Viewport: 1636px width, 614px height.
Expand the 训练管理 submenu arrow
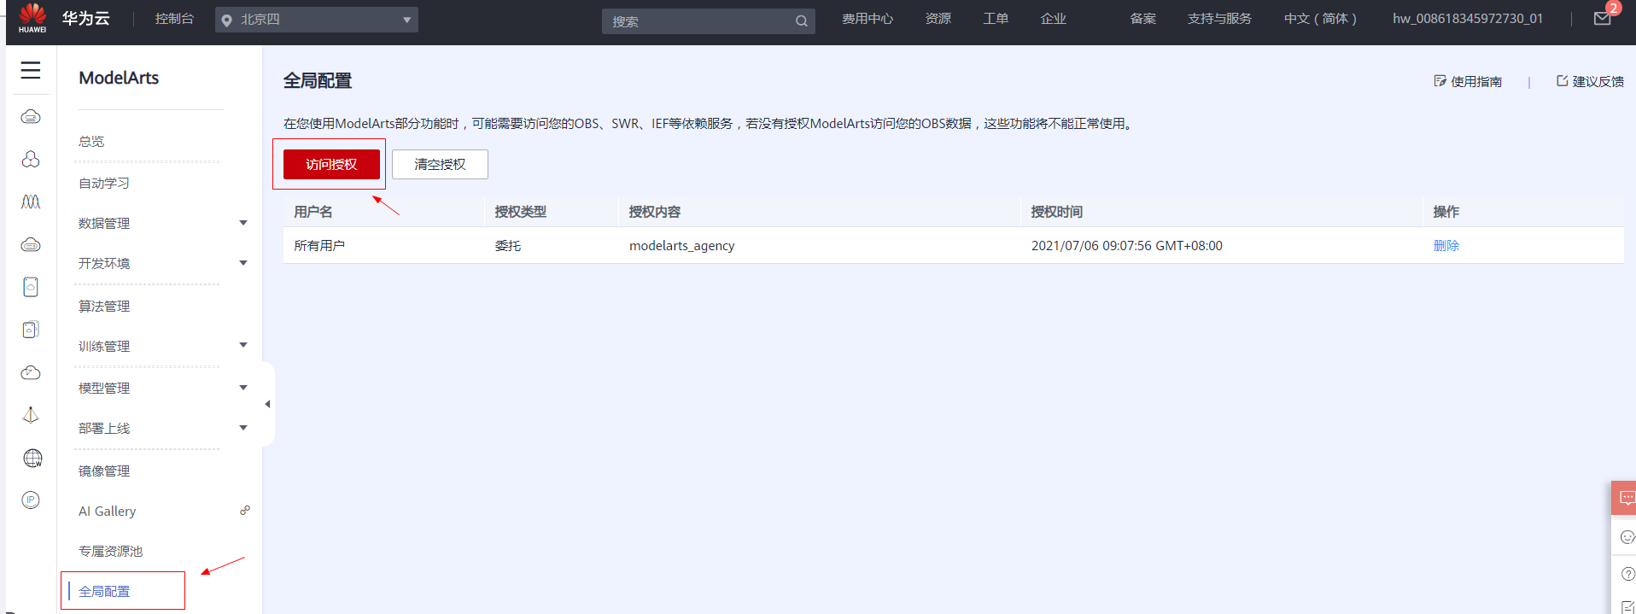tap(243, 345)
